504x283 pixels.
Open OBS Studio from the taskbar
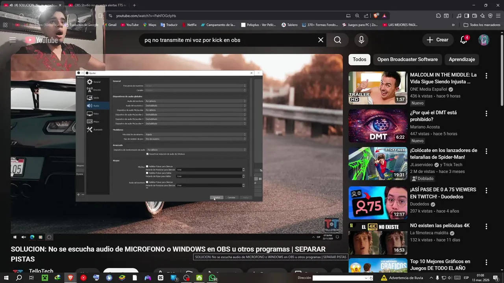[x=187, y=278]
